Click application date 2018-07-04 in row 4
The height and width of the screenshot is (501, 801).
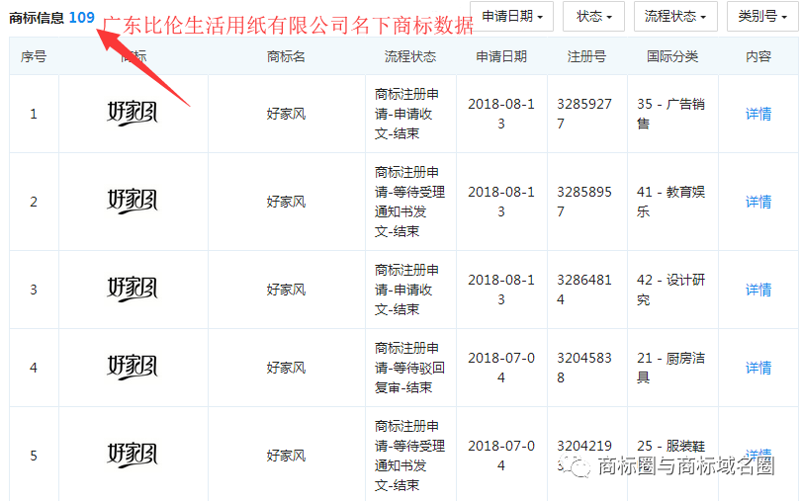[501, 368]
